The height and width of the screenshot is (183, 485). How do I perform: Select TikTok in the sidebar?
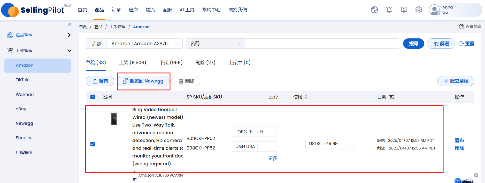(22, 80)
